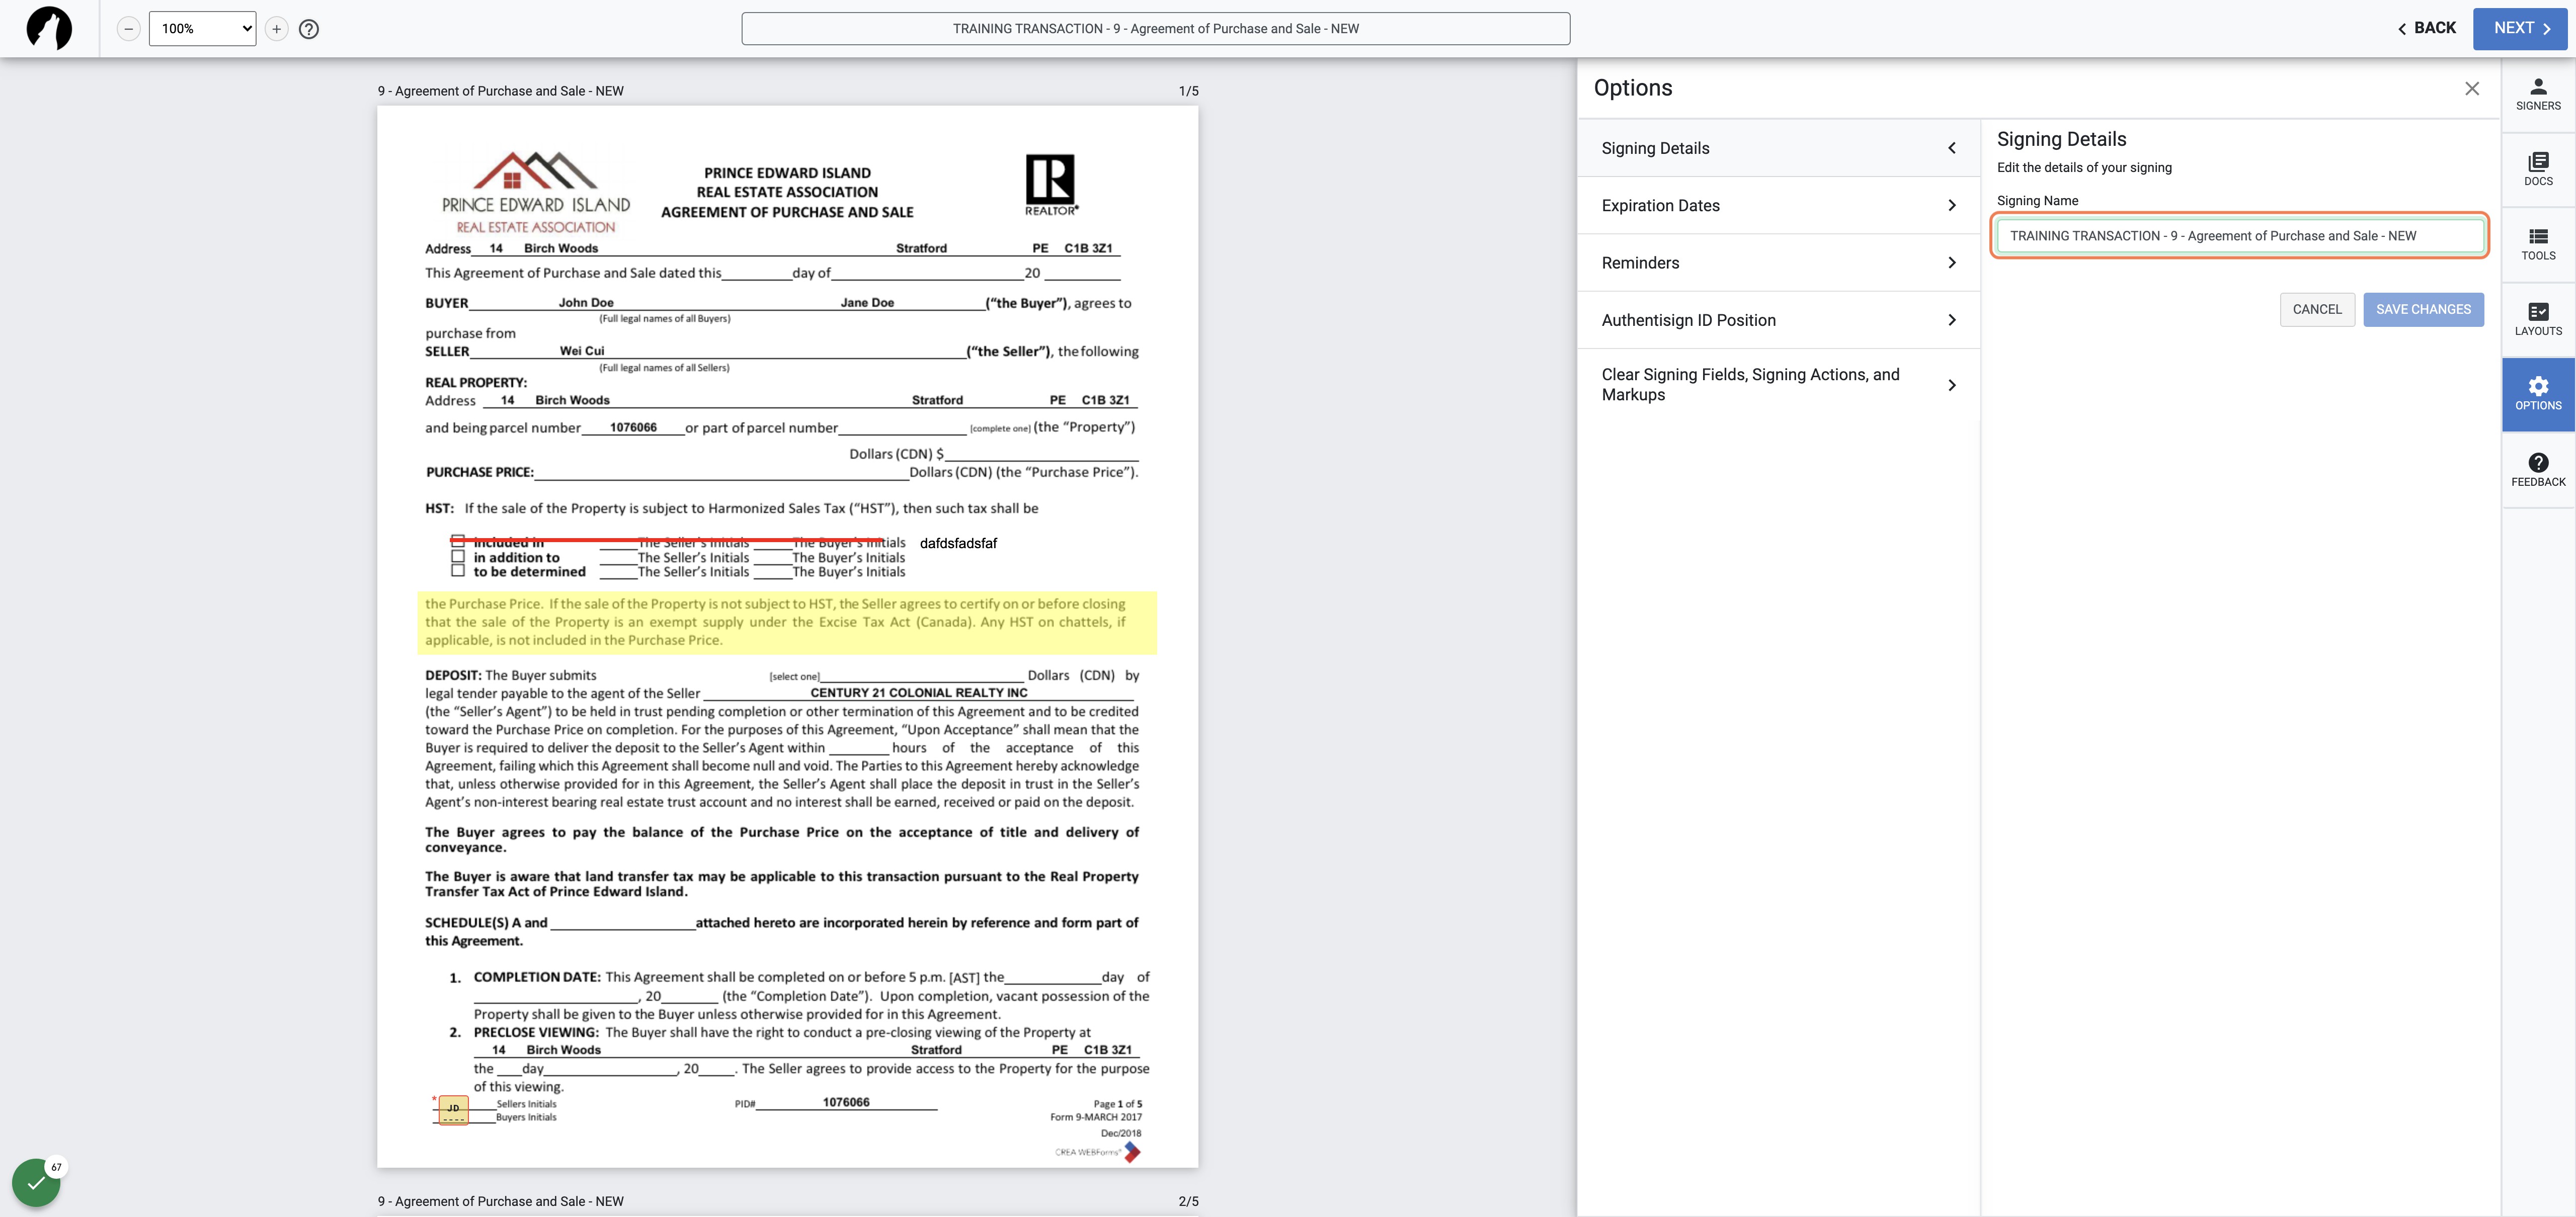2576x1217 pixels.
Task: Open the Signers sidebar panel
Action: (2538, 95)
